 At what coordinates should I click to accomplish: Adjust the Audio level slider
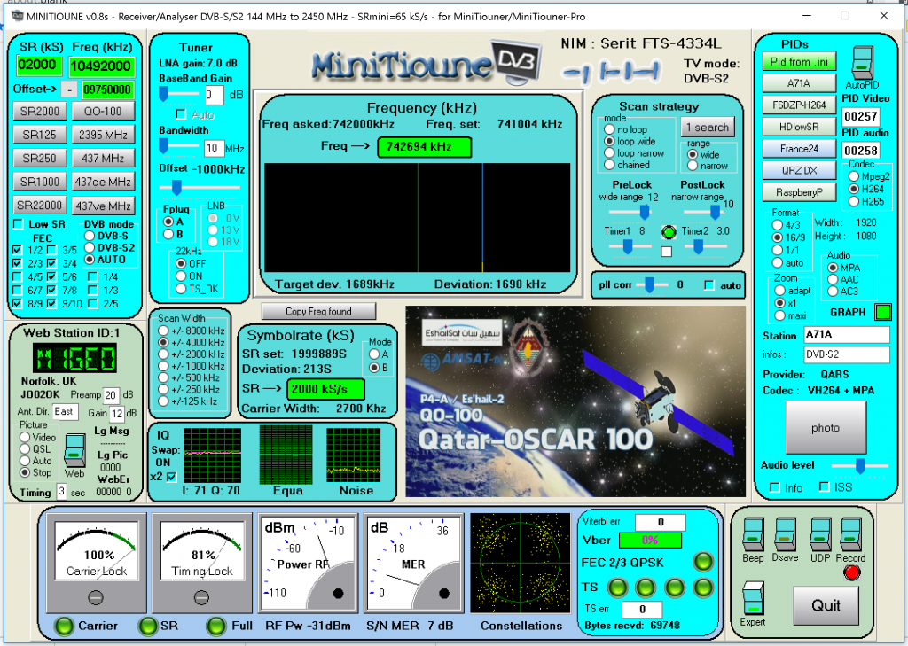click(x=858, y=465)
